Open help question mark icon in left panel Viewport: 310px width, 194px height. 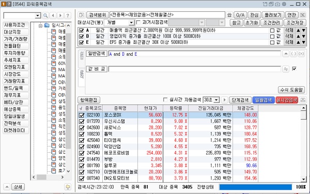point(68,15)
